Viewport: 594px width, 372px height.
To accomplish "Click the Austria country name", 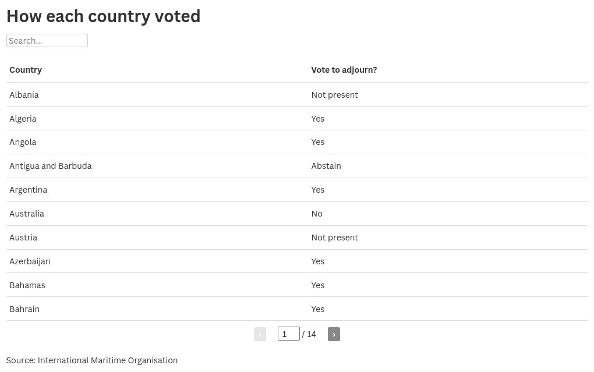I will 23,238.
